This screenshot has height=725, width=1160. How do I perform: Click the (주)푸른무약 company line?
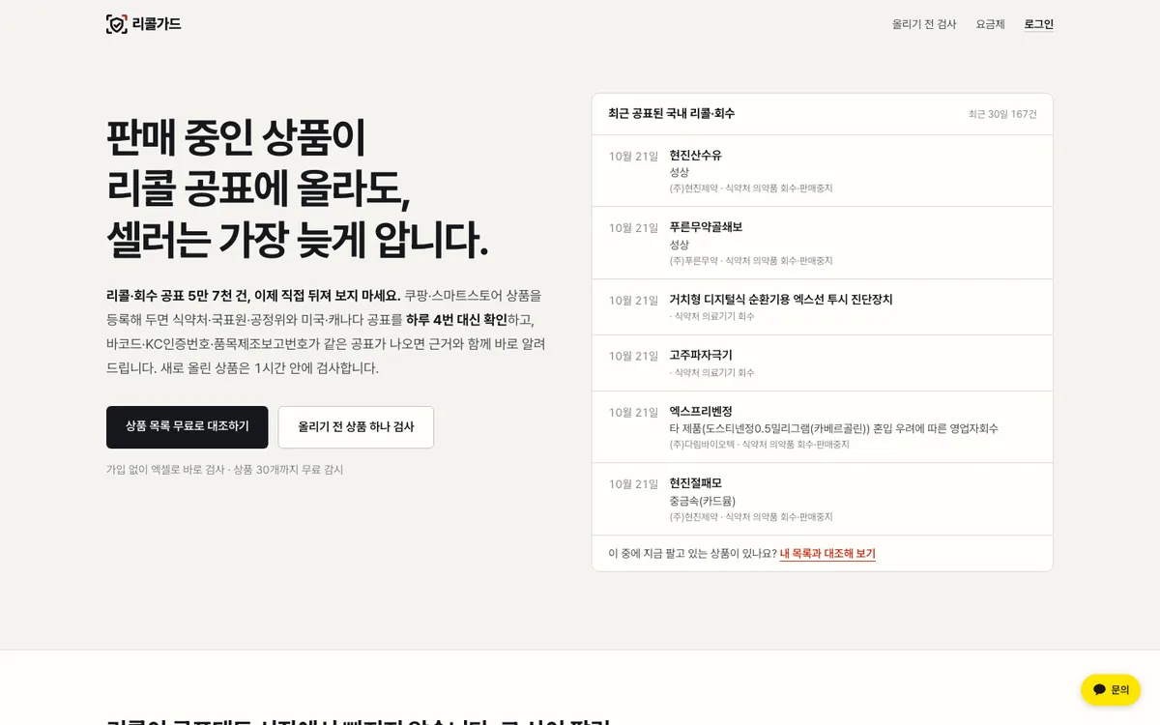click(751, 261)
